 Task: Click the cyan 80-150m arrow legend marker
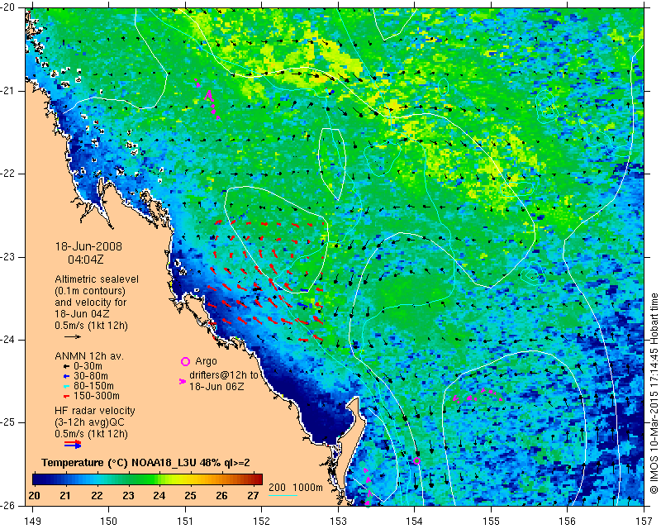click(x=66, y=386)
